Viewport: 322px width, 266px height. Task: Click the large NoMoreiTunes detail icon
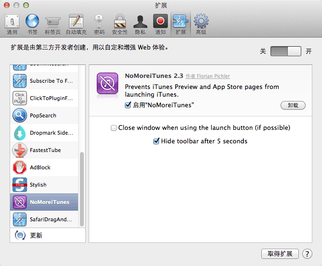point(107,83)
